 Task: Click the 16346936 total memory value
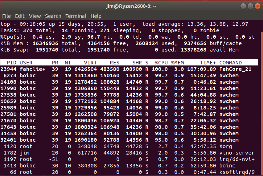(x=45, y=43)
